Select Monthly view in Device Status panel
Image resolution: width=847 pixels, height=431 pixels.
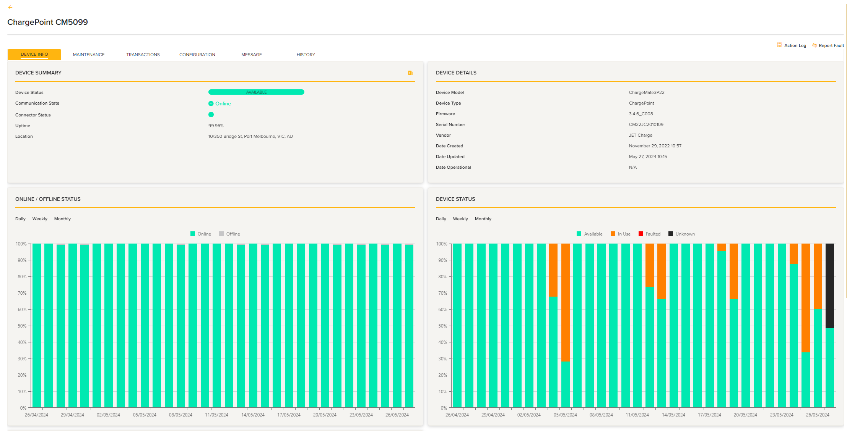coord(483,219)
